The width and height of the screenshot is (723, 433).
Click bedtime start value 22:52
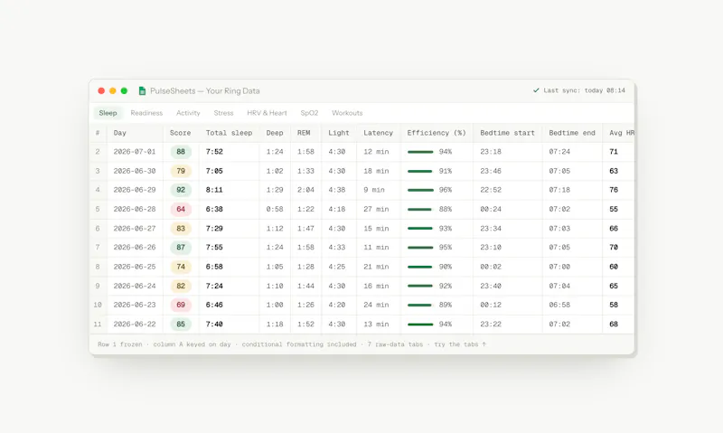tap(491, 190)
